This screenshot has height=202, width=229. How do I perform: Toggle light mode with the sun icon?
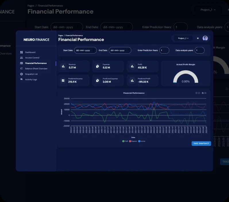(x=198, y=38)
